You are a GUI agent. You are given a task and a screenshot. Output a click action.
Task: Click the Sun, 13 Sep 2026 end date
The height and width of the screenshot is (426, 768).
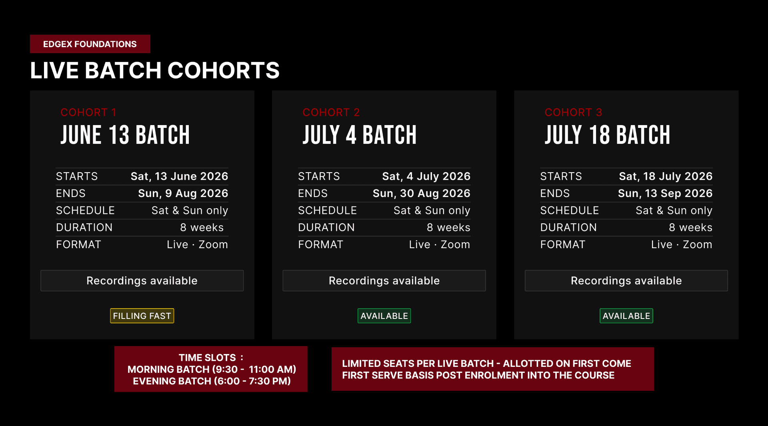tap(665, 193)
